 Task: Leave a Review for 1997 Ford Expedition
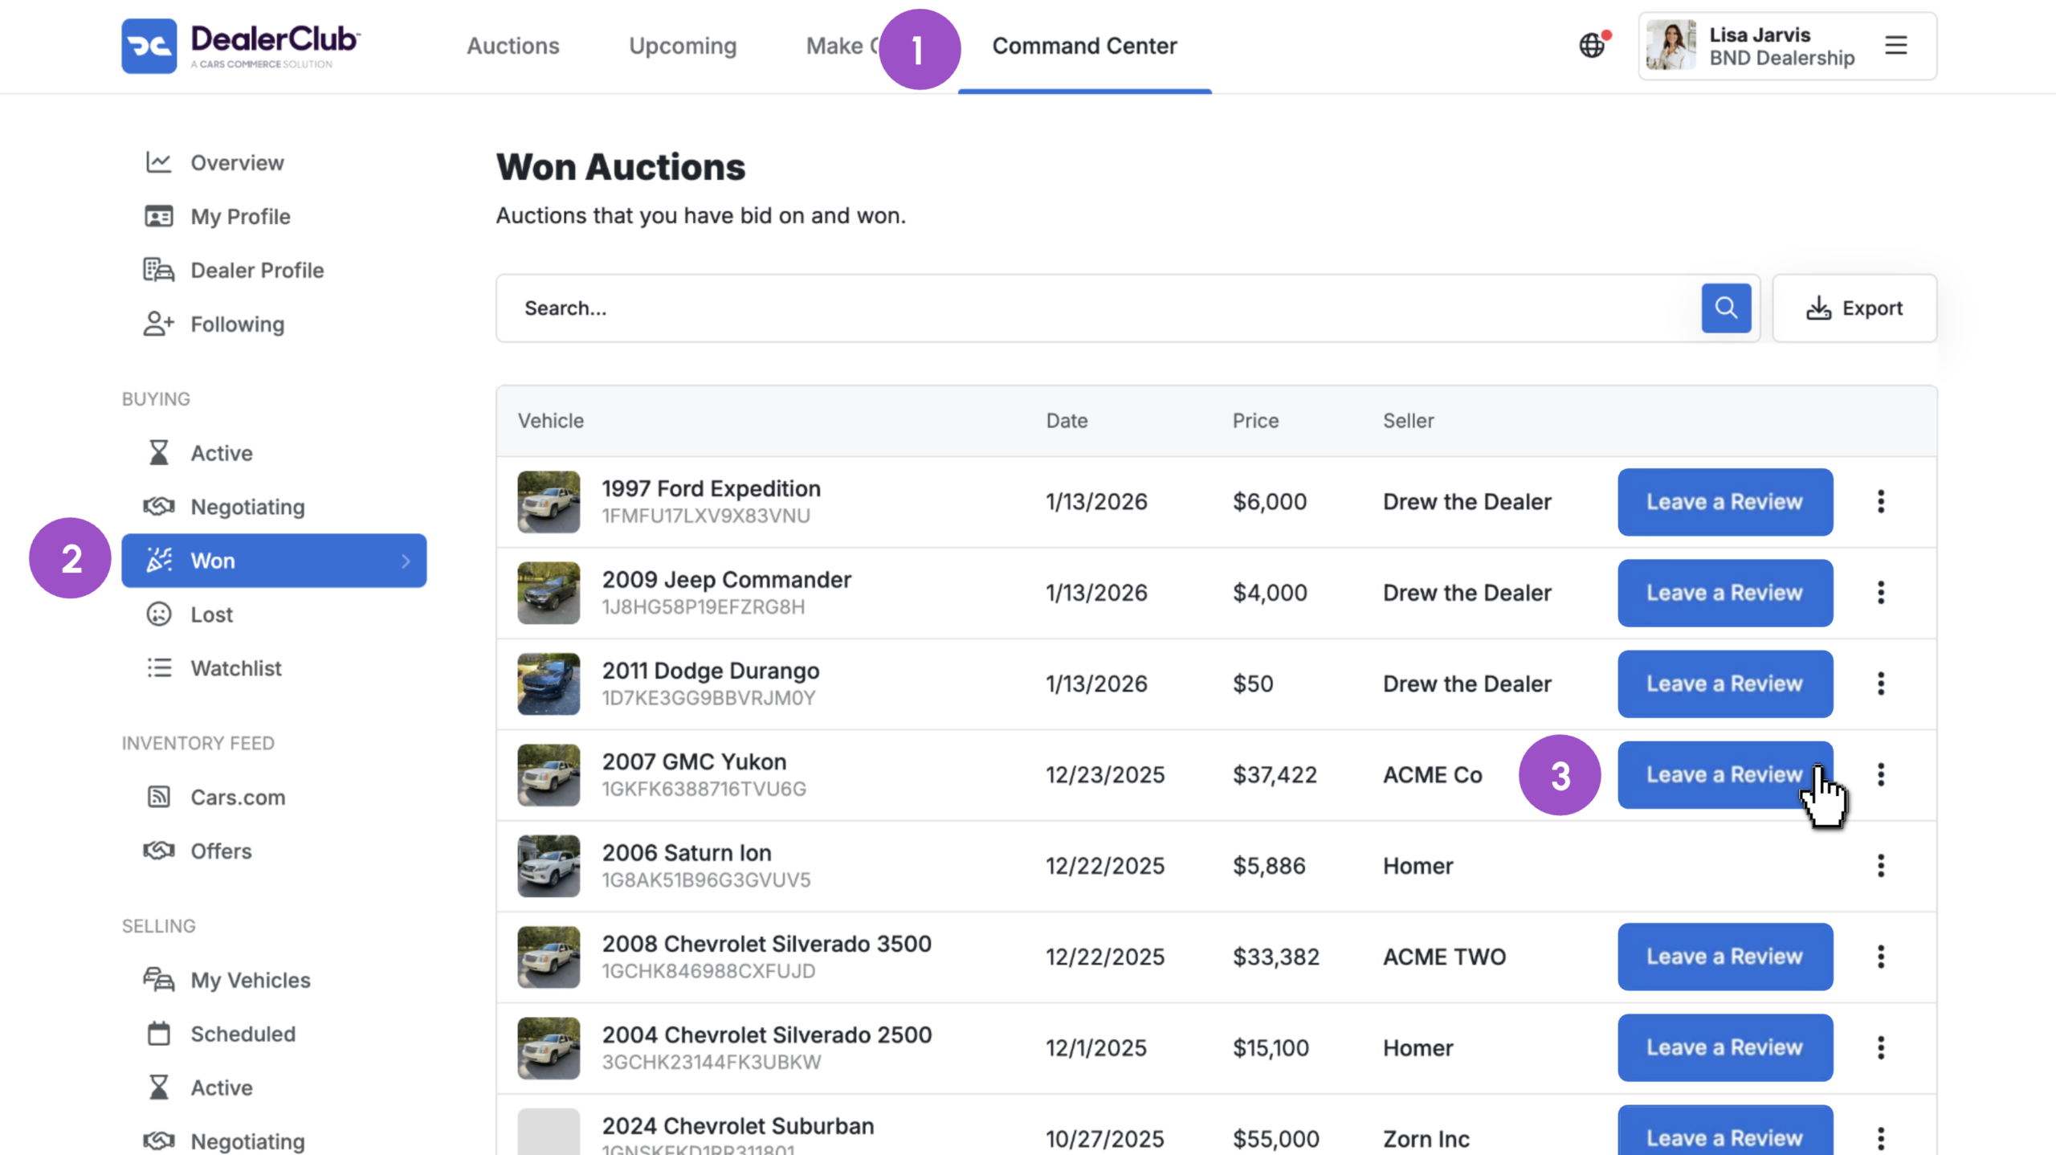tap(1725, 502)
